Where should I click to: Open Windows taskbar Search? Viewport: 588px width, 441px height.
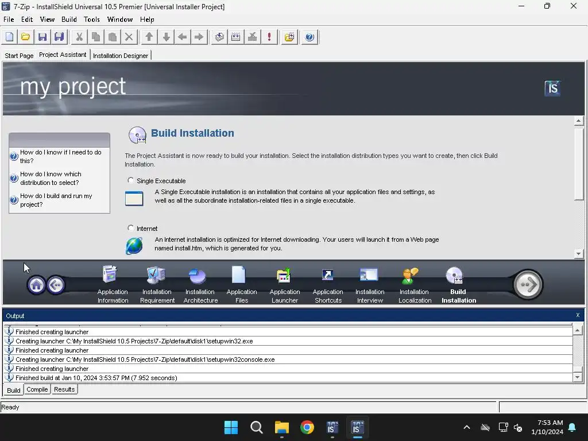click(257, 427)
